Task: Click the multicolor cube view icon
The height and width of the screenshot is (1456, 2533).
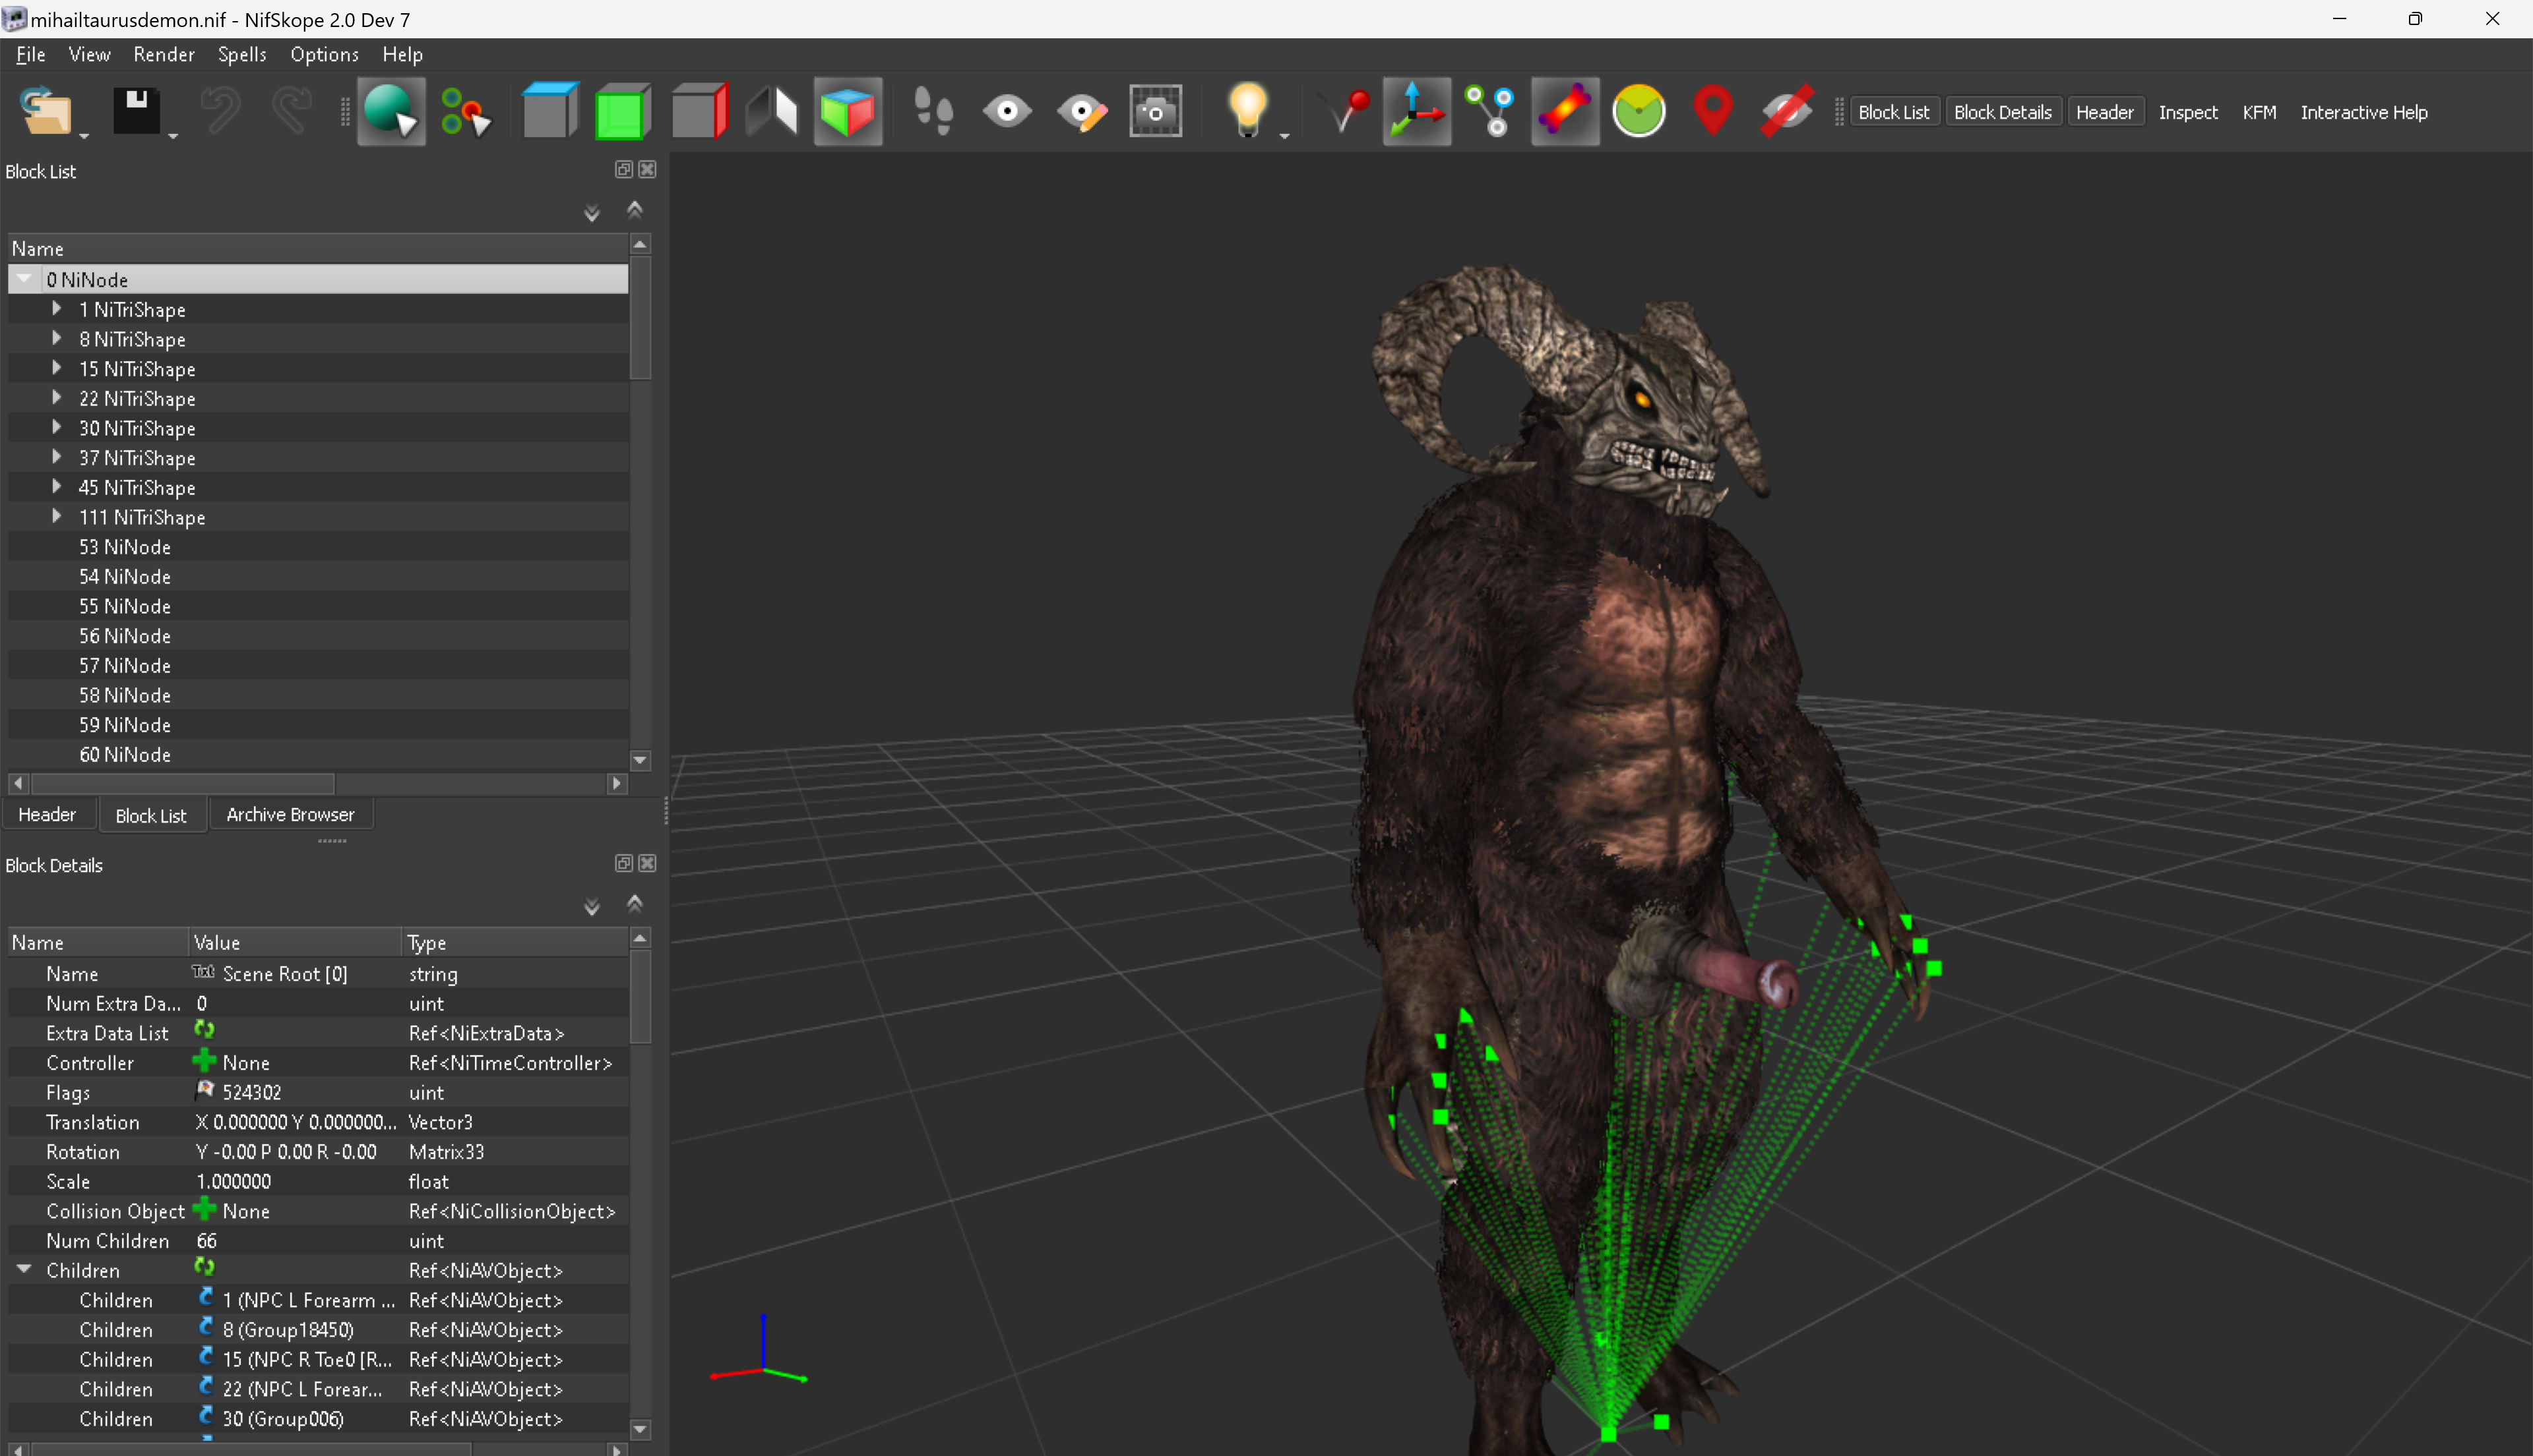Action: click(x=847, y=112)
